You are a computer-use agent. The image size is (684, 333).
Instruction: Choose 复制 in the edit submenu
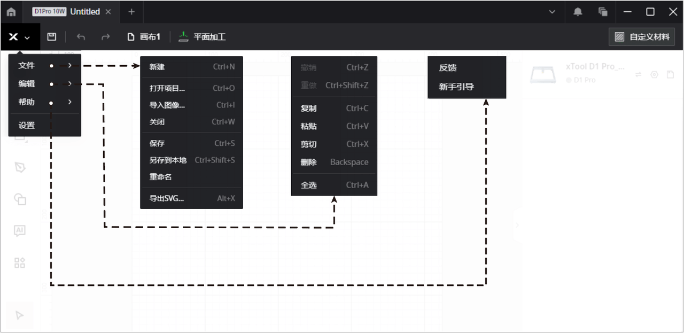pyautogui.click(x=334, y=108)
